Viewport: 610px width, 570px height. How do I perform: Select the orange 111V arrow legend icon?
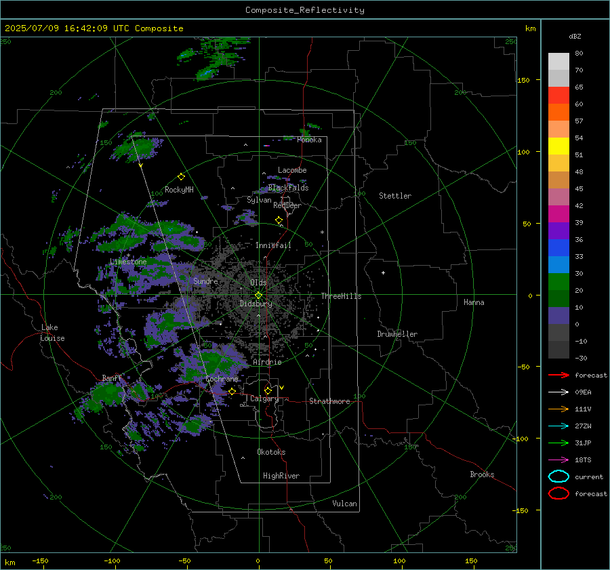[558, 409]
